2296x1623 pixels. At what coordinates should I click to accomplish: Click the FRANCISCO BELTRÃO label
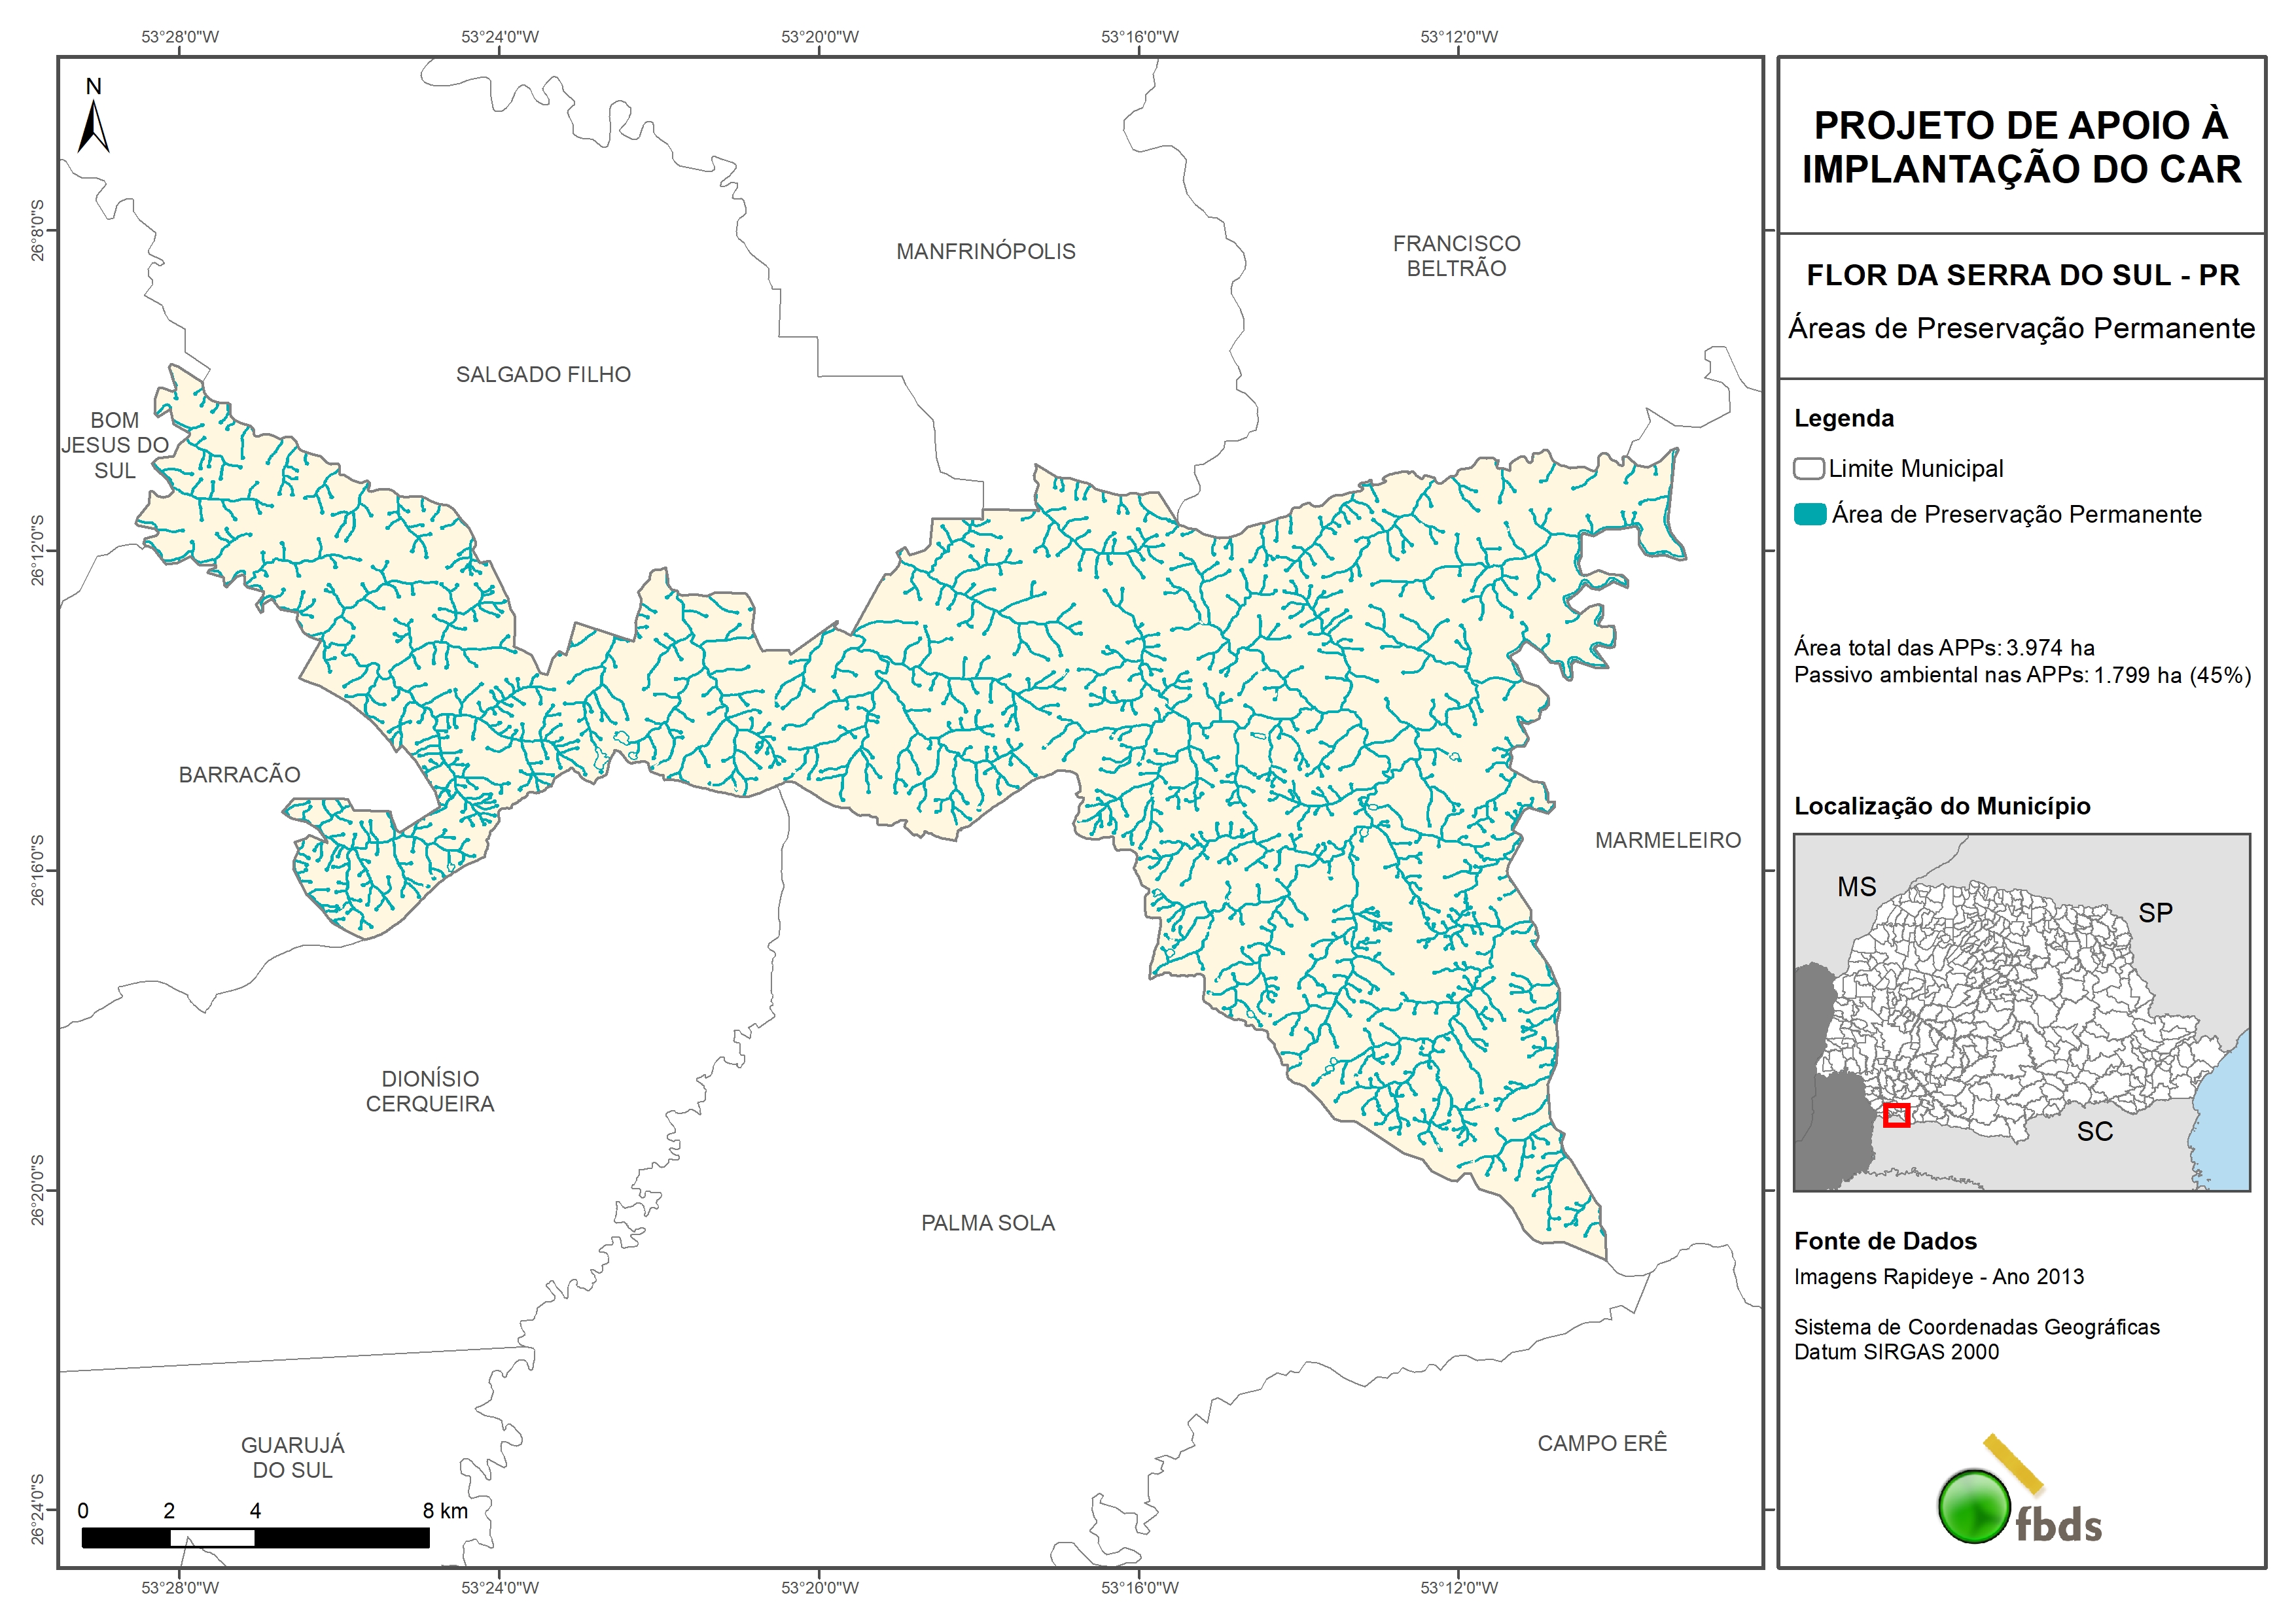pos(1456,256)
